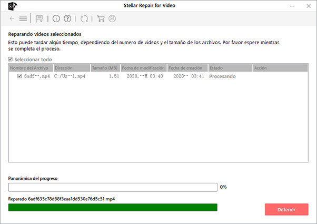Click the user account profile icon
The width and height of the screenshot is (317, 224).
click(112, 18)
